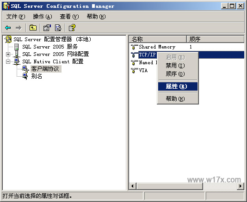Click the 客户端协议 tree icon

tap(25, 69)
